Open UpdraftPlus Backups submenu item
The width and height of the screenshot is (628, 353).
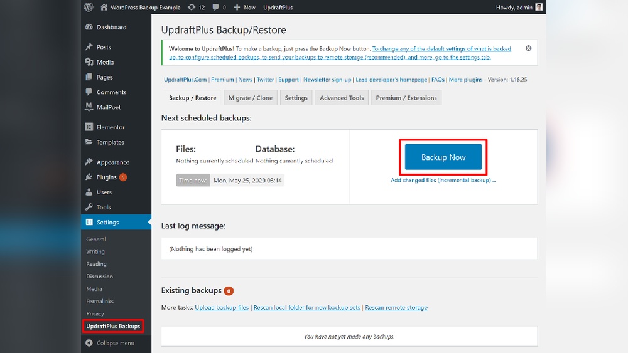coord(113,326)
